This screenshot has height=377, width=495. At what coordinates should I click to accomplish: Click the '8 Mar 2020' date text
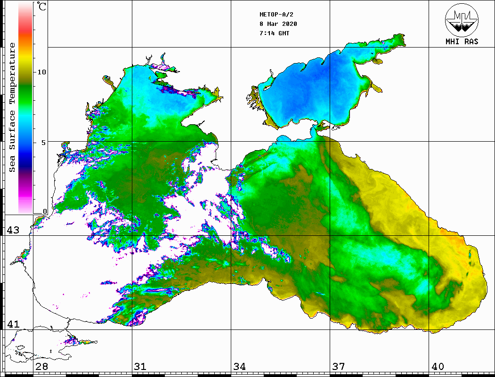(x=278, y=24)
